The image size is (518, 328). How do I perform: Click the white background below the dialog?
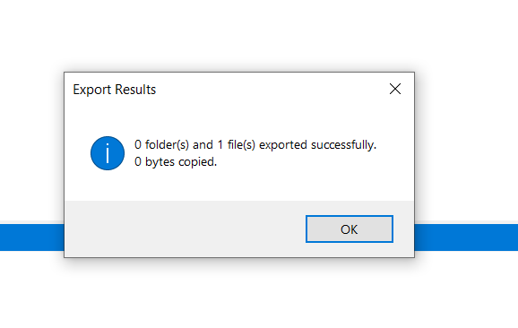pyautogui.click(x=259, y=294)
